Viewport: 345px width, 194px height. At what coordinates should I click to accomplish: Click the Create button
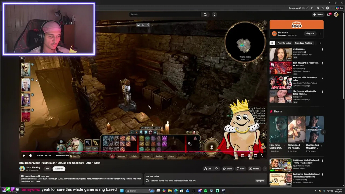[318, 15]
